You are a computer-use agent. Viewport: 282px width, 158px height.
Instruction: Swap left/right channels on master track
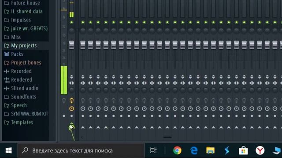71,83
